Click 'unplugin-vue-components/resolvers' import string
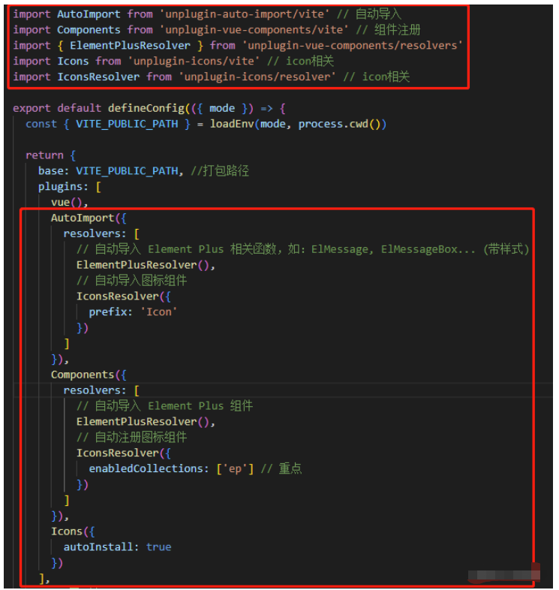Viewport: 559px width, 590px height. (x=352, y=46)
